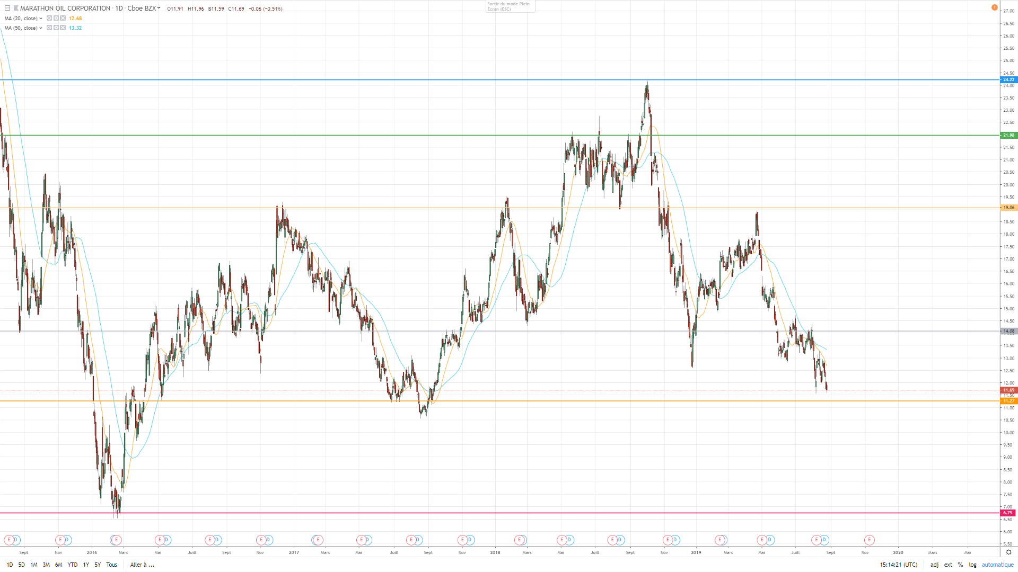Toggle the ext extended hours option
This screenshot has width=1018, height=572.
(x=948, y=565)
